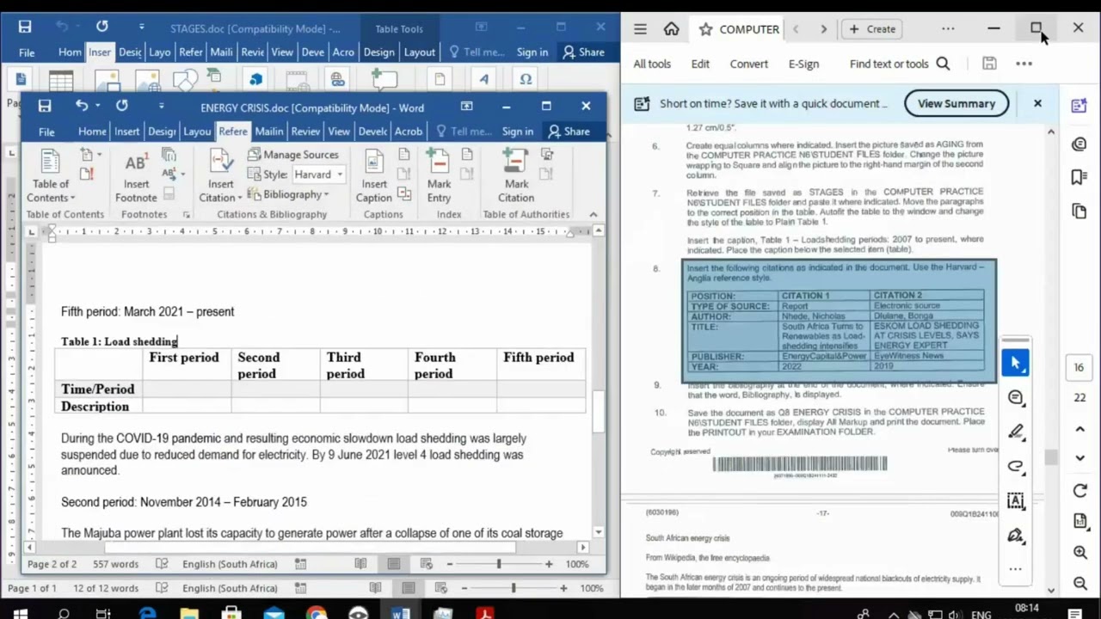Select the arrow selection tool in Acrobat
This screenshot has height=619, width=1101.
pyautogui.click(x=1015, y=363)
